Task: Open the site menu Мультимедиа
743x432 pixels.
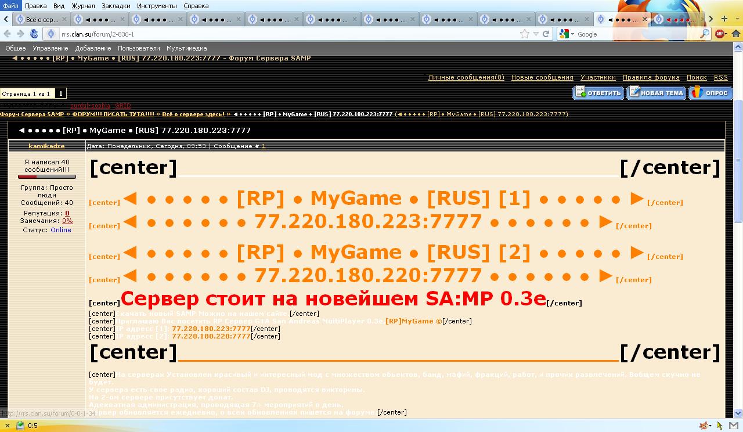Action: point(186,48)
